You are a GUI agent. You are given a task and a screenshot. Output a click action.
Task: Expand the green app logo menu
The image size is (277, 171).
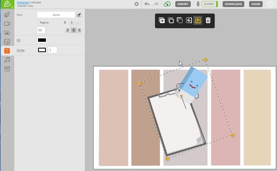coord(7,4)
